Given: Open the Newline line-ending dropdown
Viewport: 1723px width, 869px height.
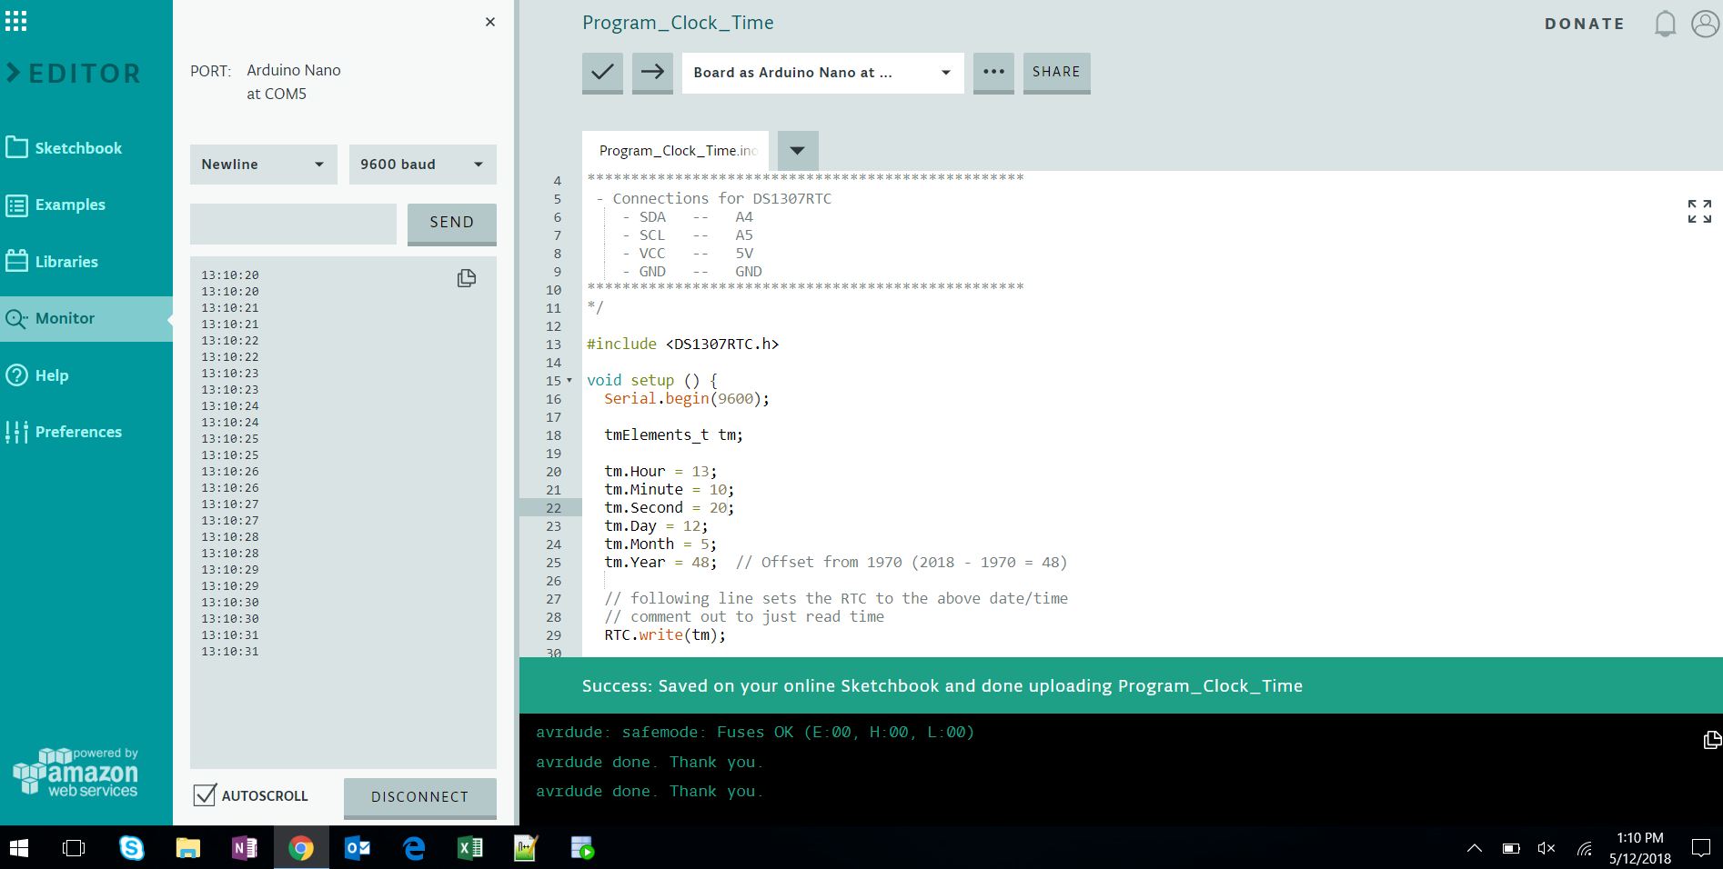Looking at the screenshot, I should click(x=263, y=164).
